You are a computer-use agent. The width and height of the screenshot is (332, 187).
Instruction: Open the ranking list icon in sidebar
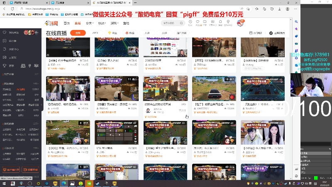coord(5,41)
